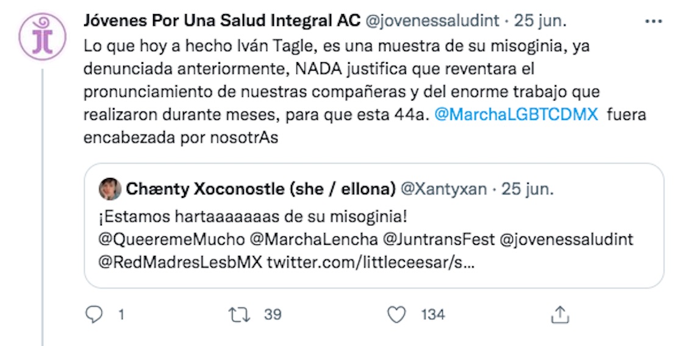Click the @jovenessaludint handle in the tweet header
This screenshot has width=683, height=346.
pos(433,21)
